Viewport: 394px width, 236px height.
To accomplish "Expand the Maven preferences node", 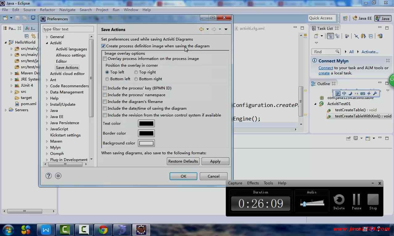I will [47, 141].
